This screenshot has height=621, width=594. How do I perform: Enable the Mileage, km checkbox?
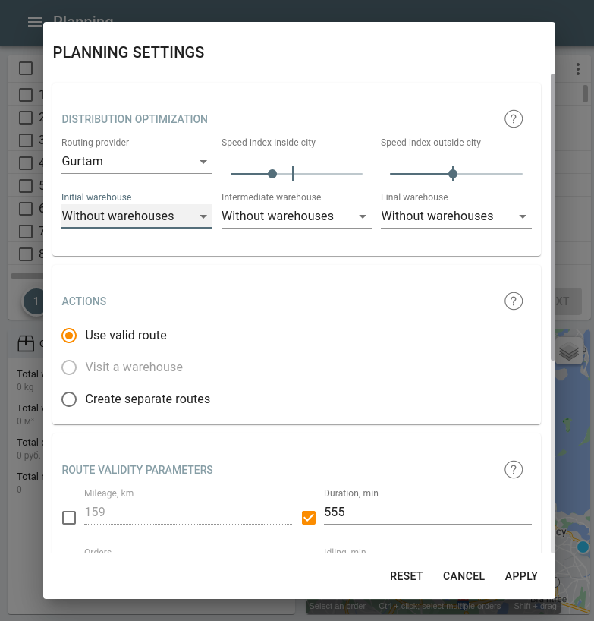[69, 518]
